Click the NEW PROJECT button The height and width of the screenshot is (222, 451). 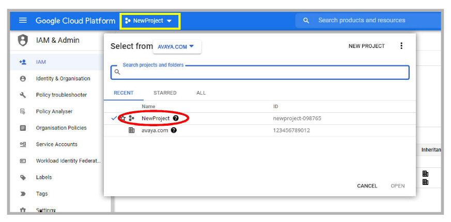coord(366,46)
